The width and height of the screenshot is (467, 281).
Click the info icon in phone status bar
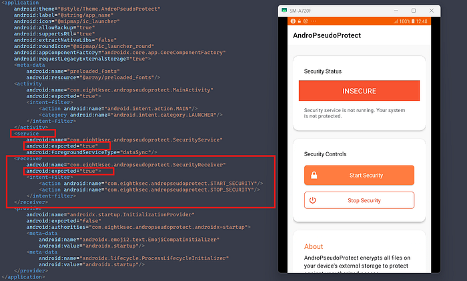tap(293, 21)
